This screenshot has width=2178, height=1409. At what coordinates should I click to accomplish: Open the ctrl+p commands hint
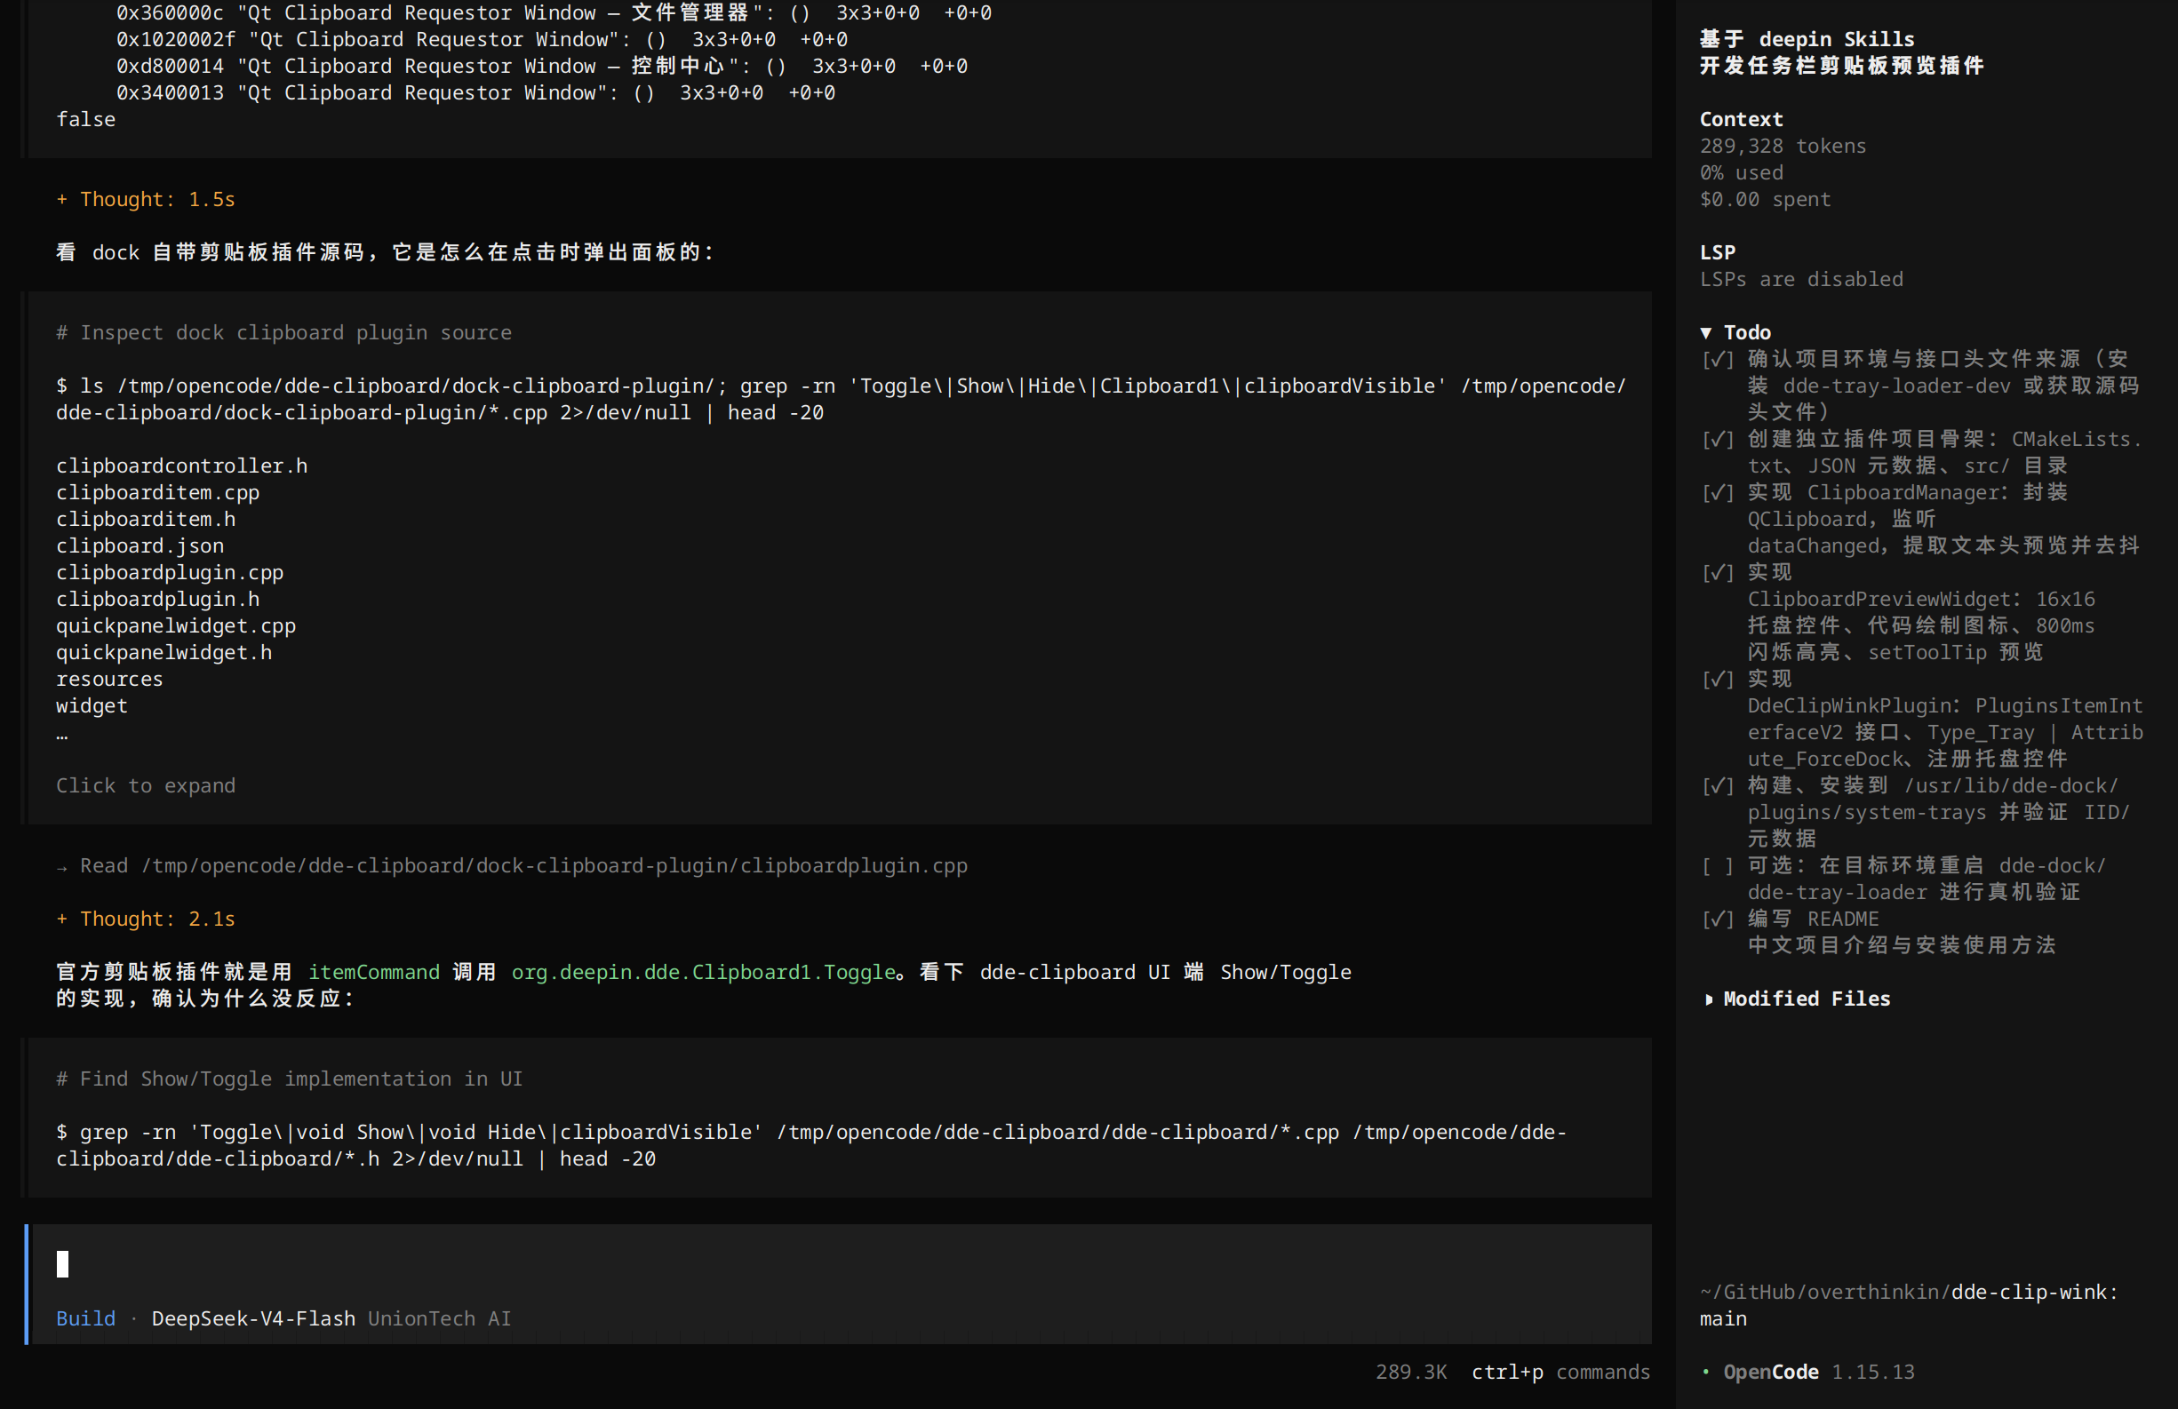1560,1372
